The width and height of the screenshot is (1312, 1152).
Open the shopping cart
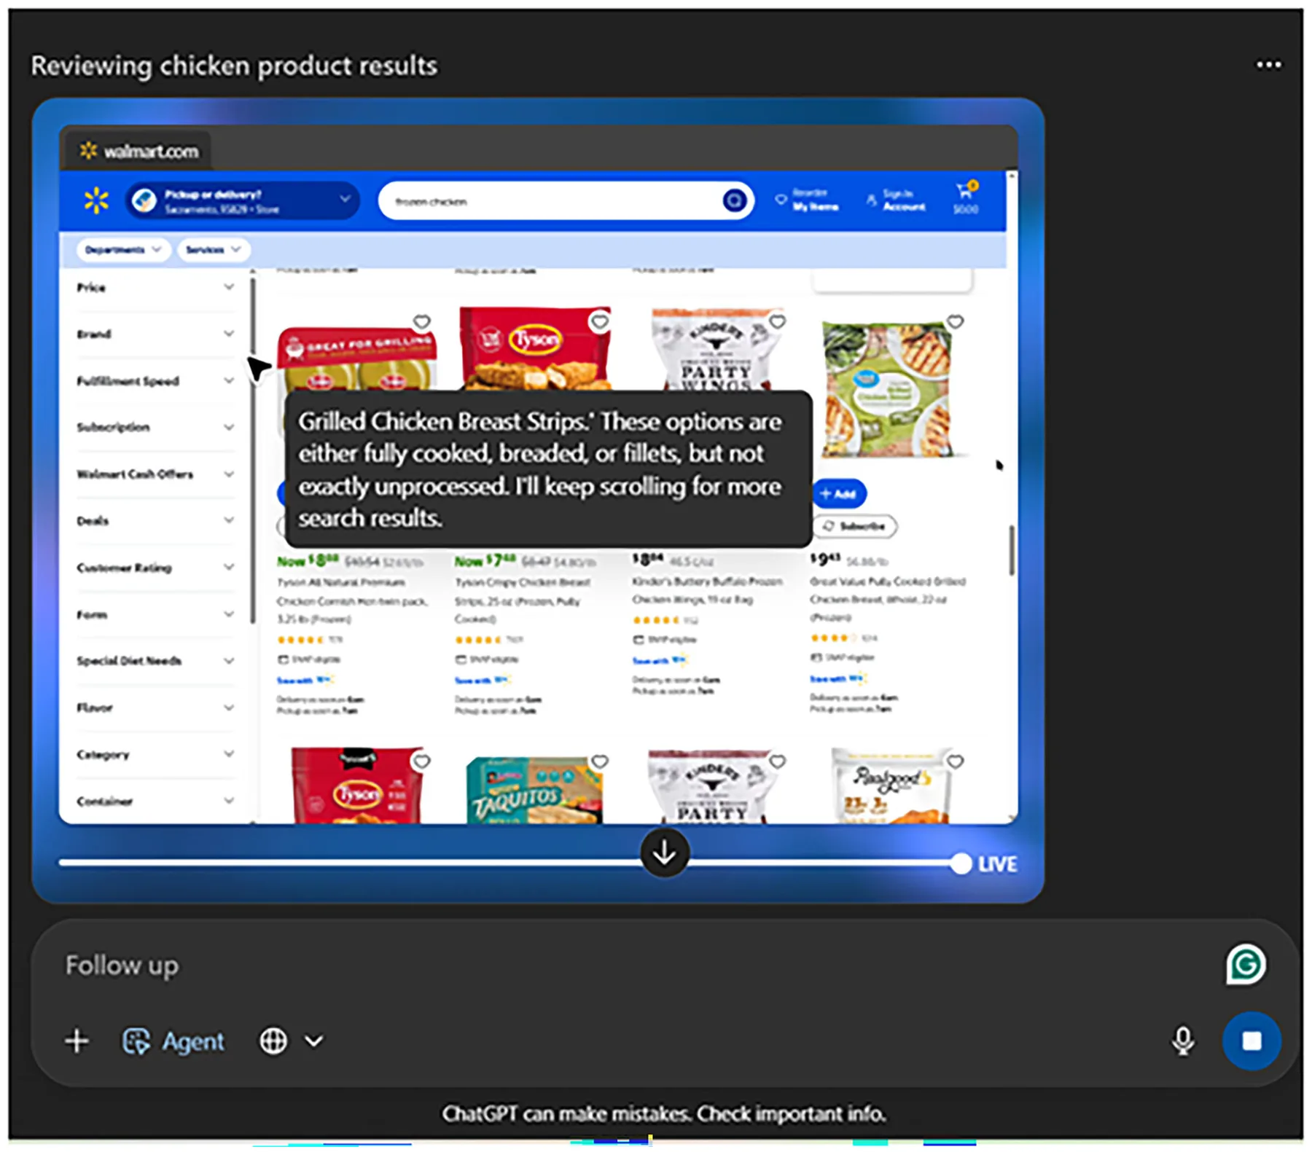pos(965,199)
